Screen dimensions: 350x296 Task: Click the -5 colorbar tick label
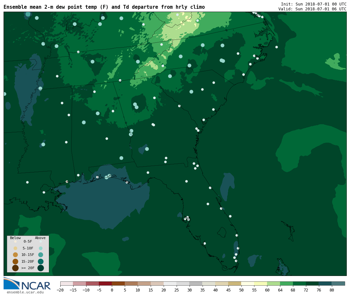99,290
